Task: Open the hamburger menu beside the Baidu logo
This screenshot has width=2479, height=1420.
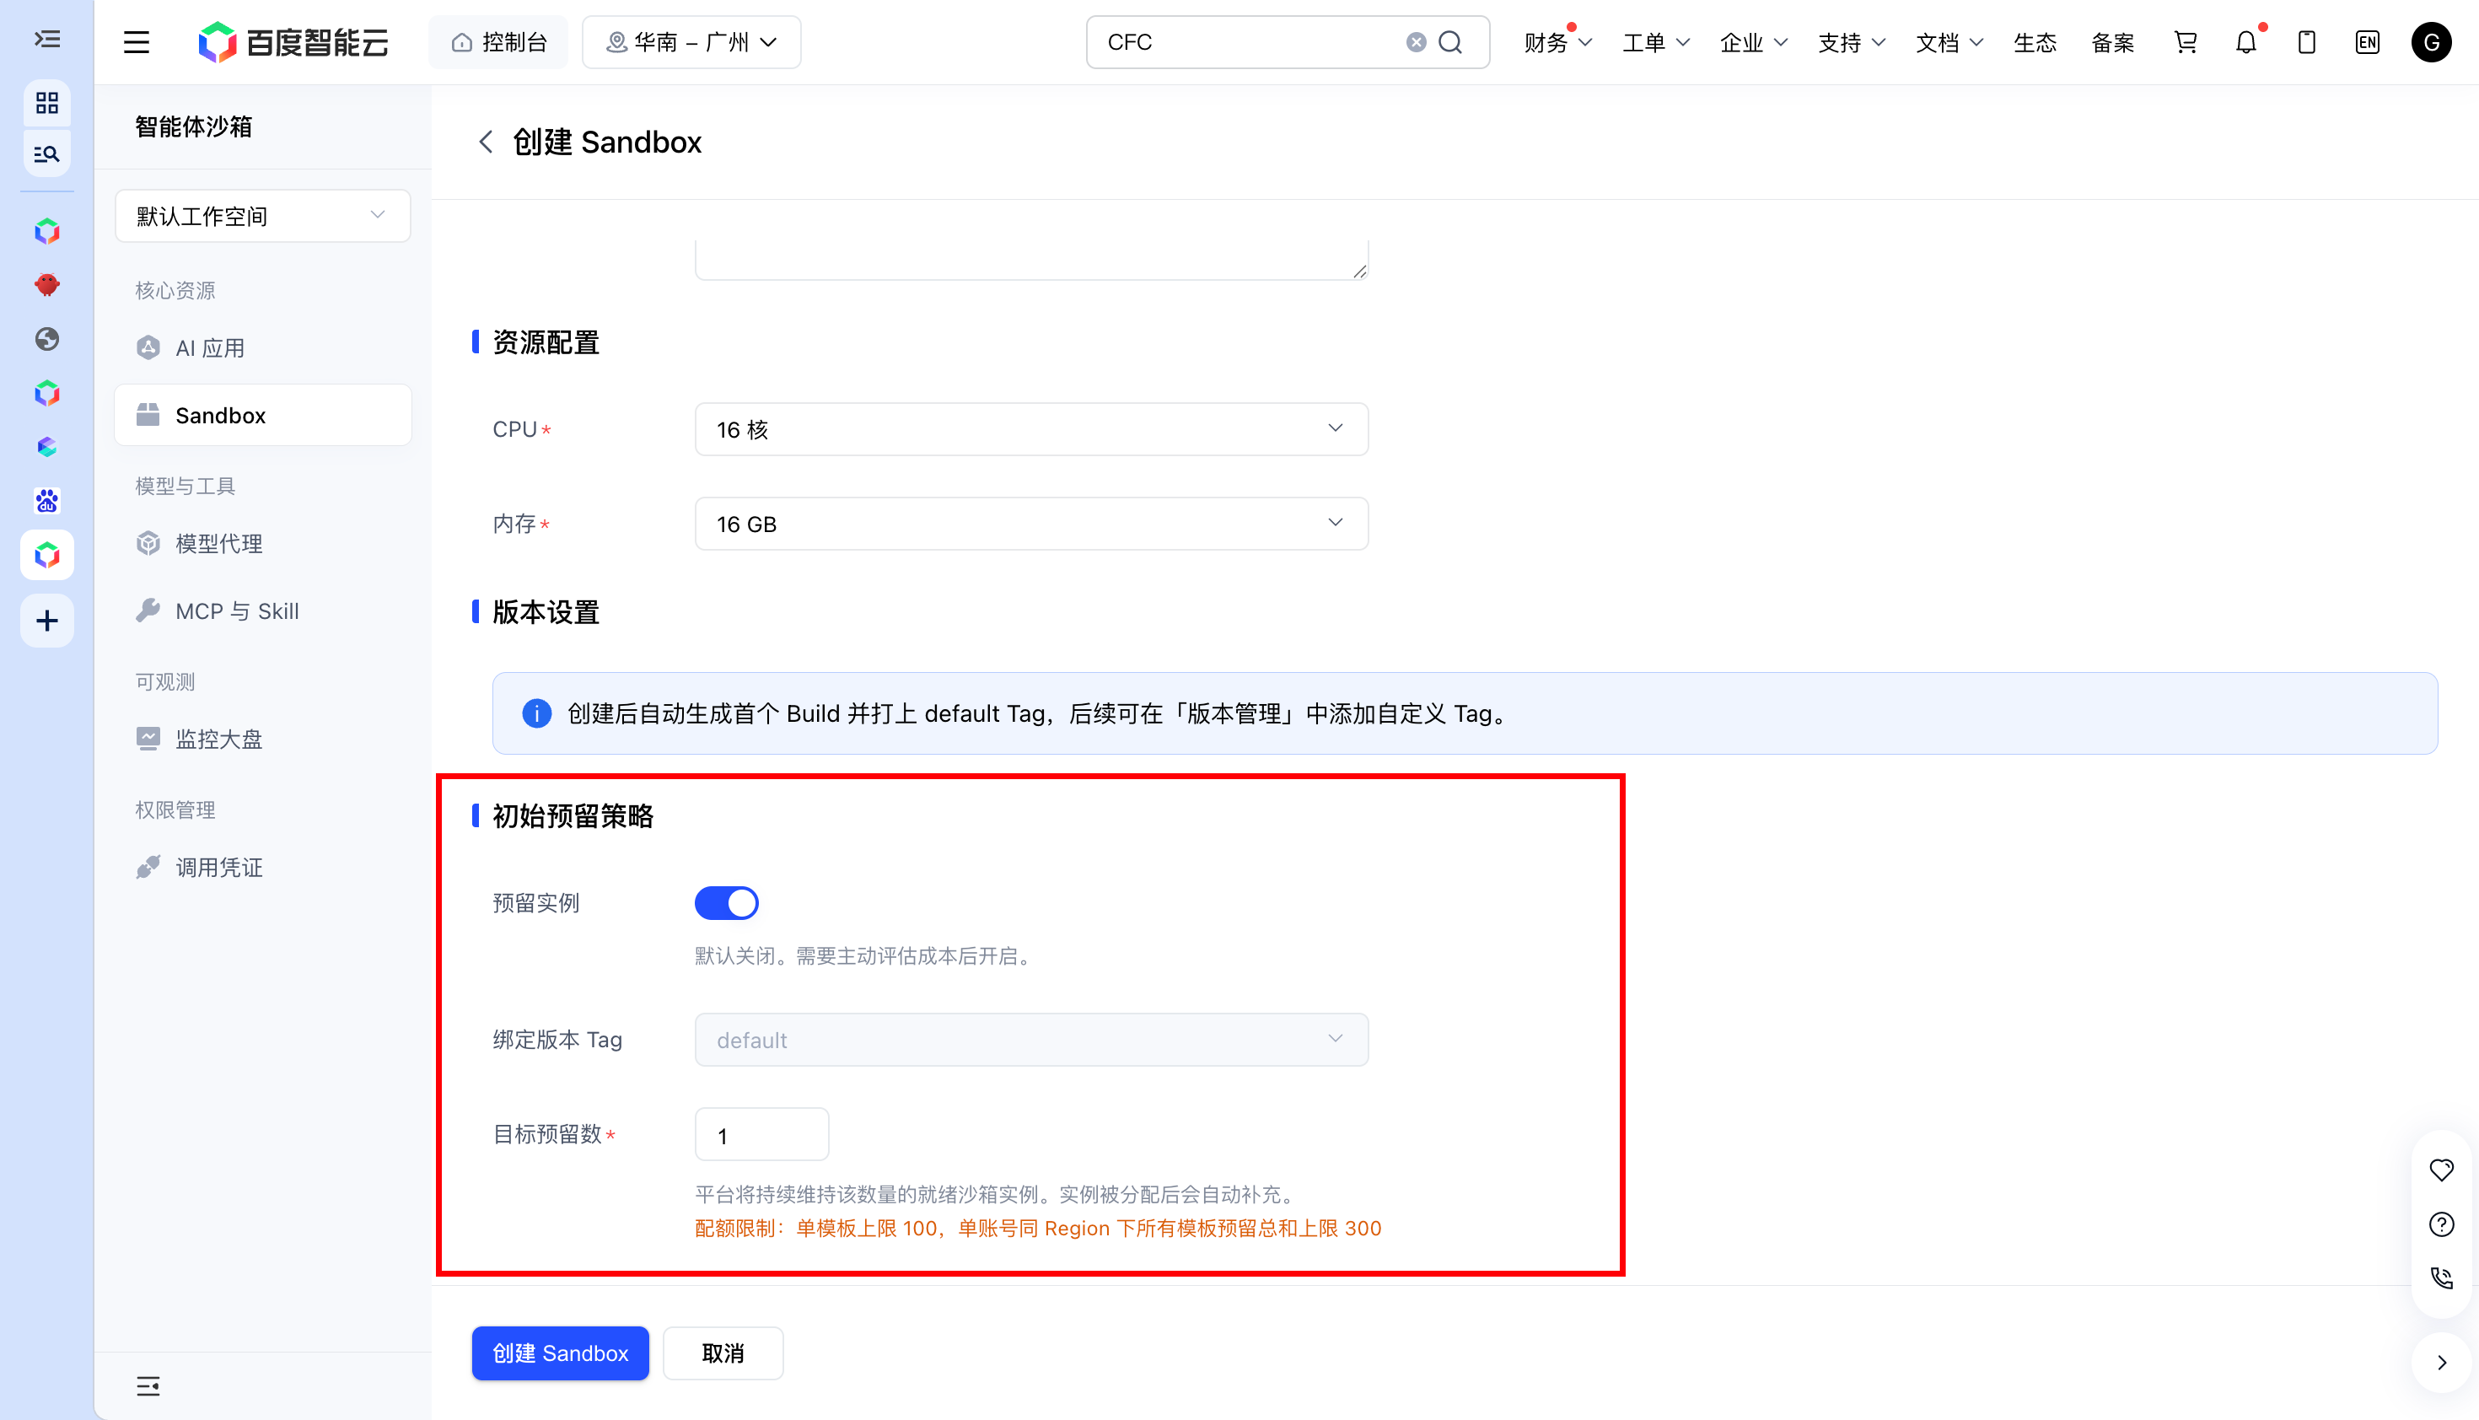Action: tap(137, 42)
